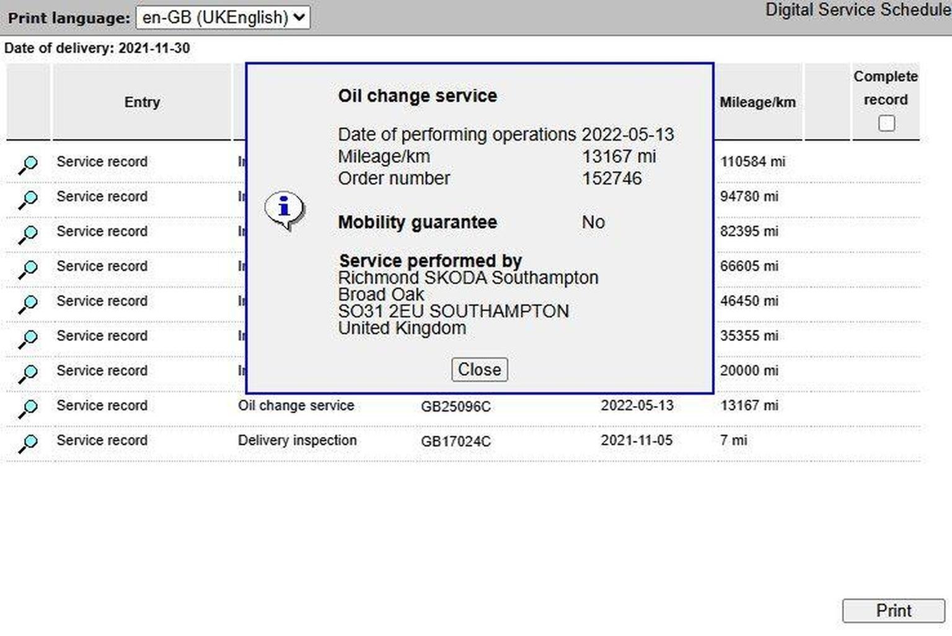Open details for the 46450 mi service record
Screen dimensions: 952x636
[28, 304]
